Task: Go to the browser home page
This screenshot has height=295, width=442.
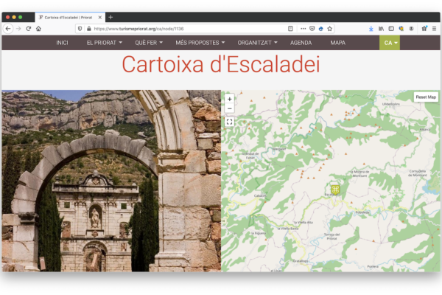Action: coord(38,29)
